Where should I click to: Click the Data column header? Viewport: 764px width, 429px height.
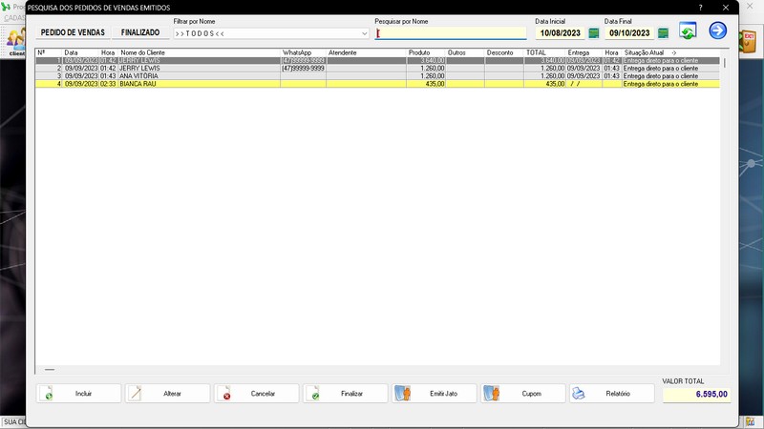click(80, 52)
